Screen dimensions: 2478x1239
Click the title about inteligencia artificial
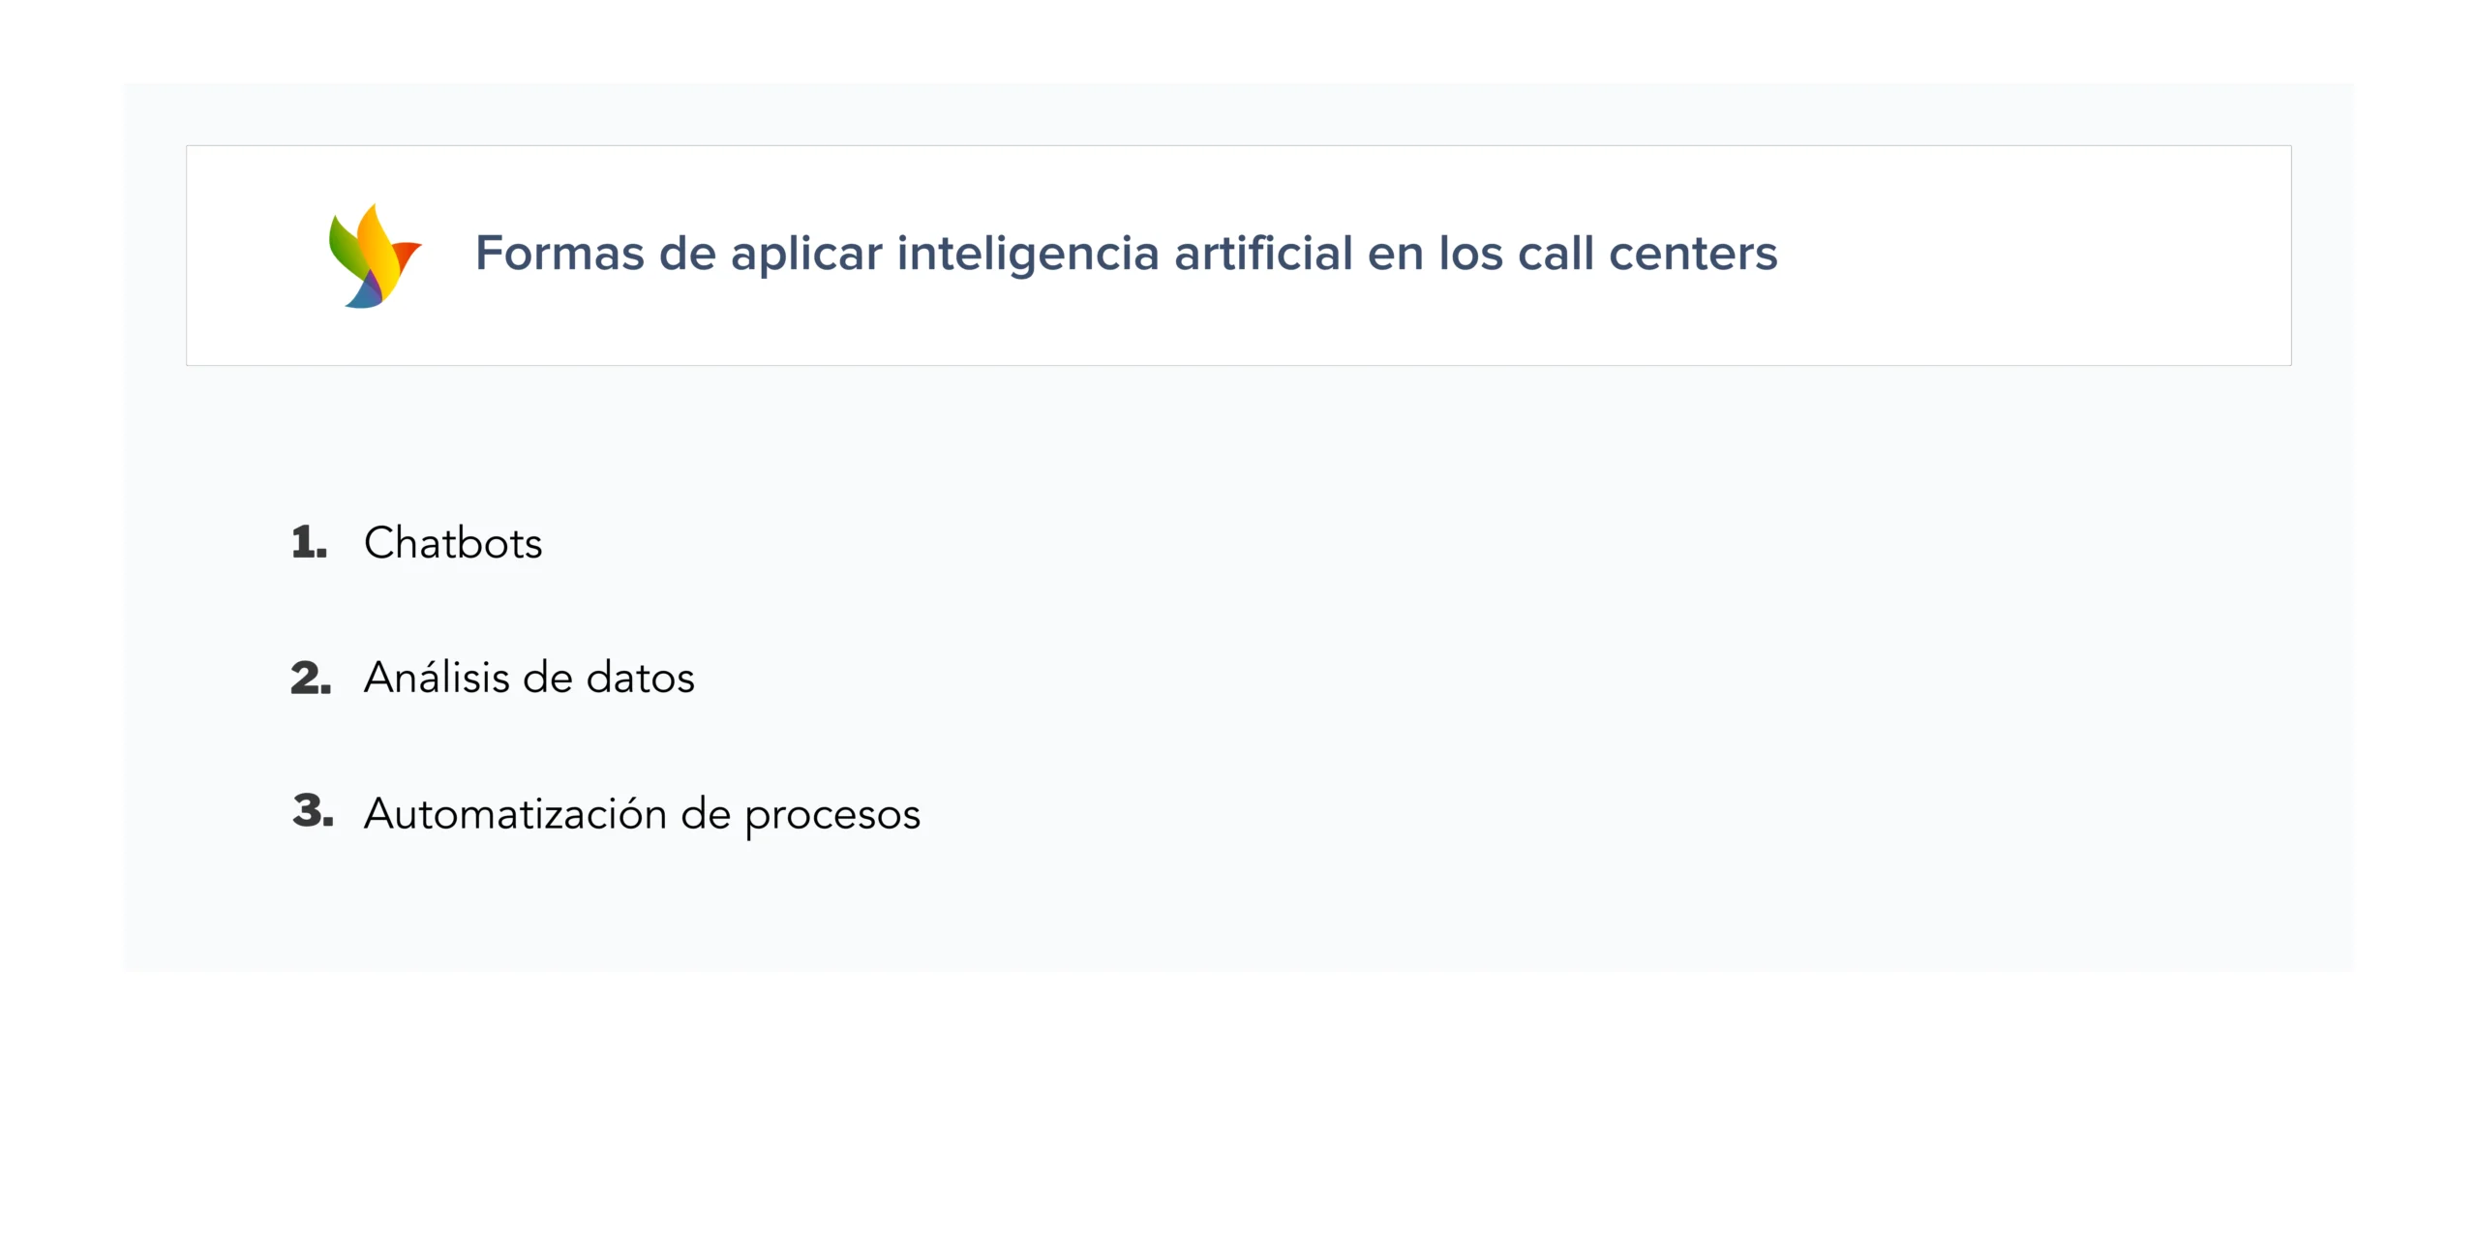tap(1126, 254)
